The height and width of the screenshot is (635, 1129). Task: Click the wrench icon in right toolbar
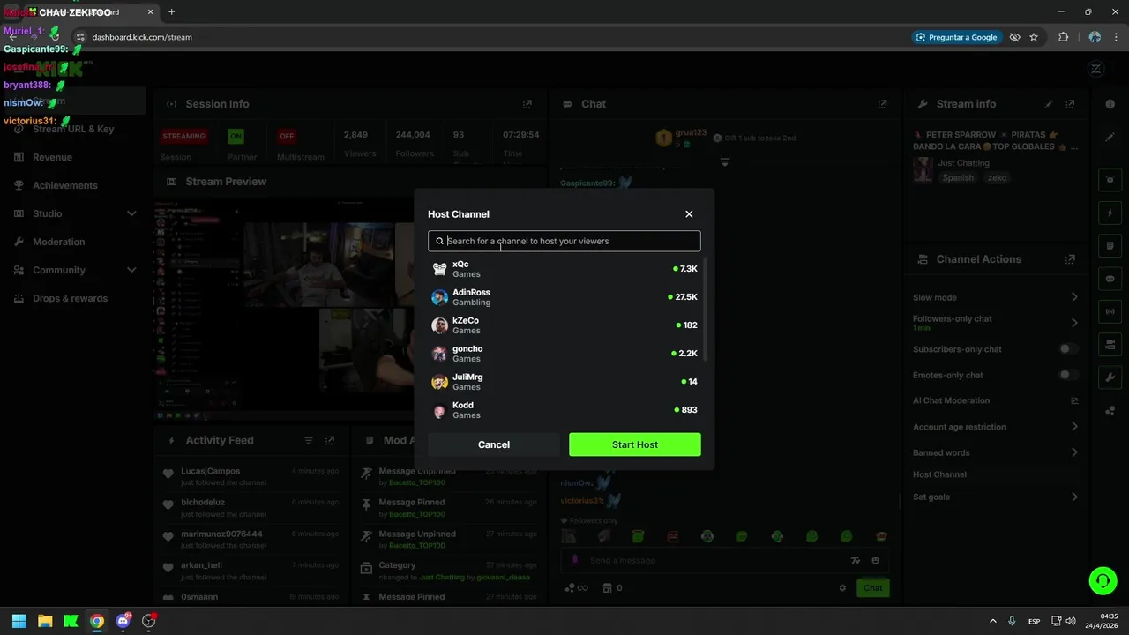(1110, 377)
